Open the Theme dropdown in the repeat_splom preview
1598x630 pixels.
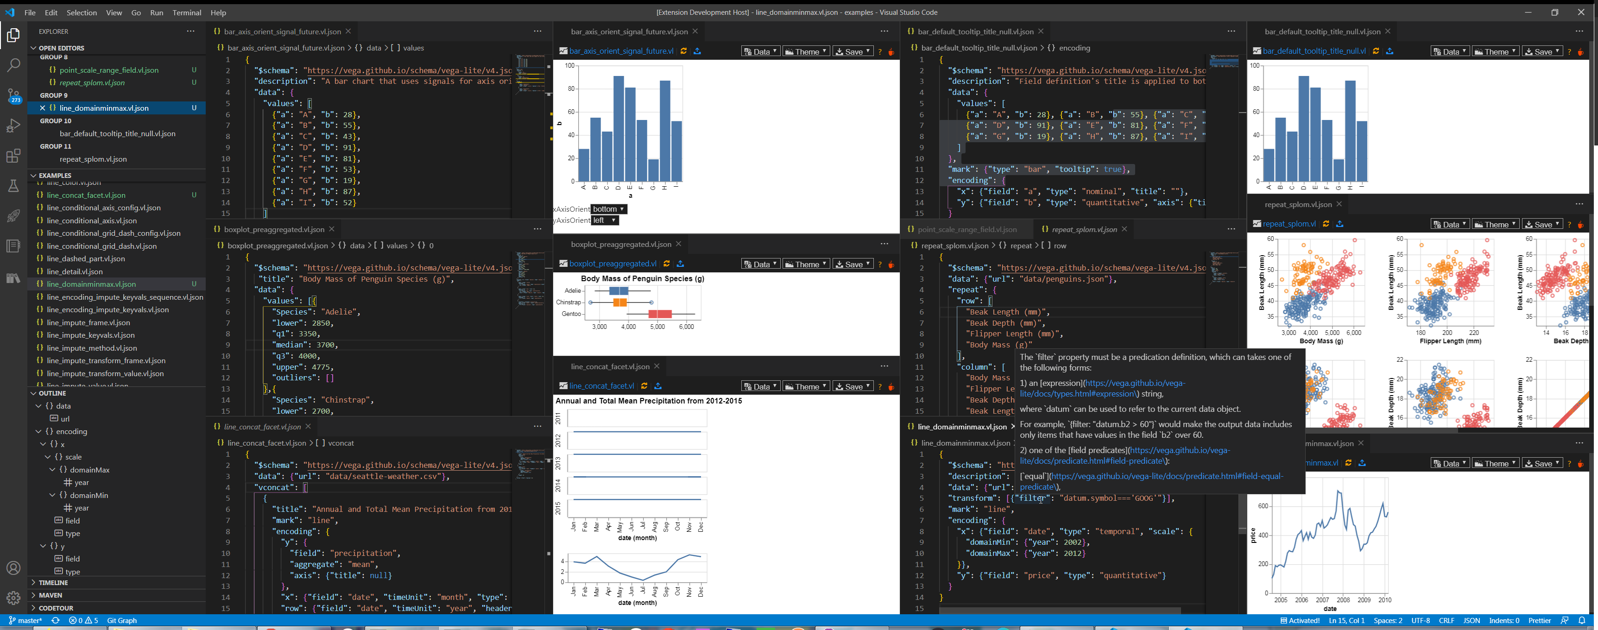[1495, 224]
